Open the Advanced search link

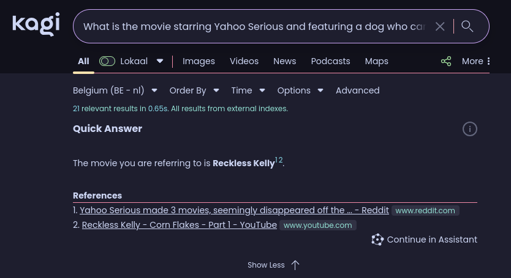click(x=357, y=90)
